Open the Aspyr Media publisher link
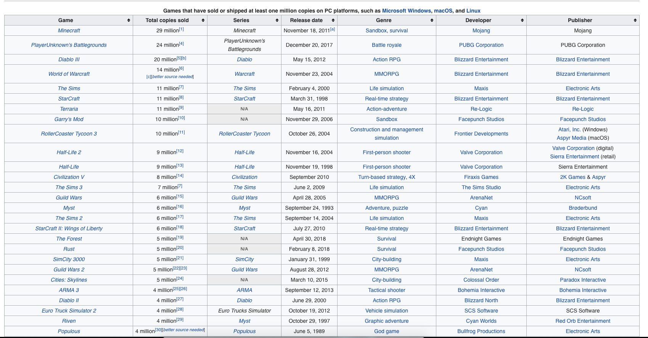 coord(571,138)
